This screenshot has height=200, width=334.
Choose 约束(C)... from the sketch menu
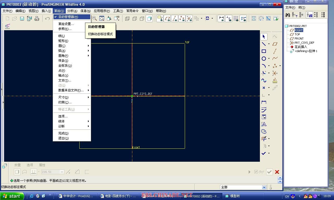tap(72, 102)
